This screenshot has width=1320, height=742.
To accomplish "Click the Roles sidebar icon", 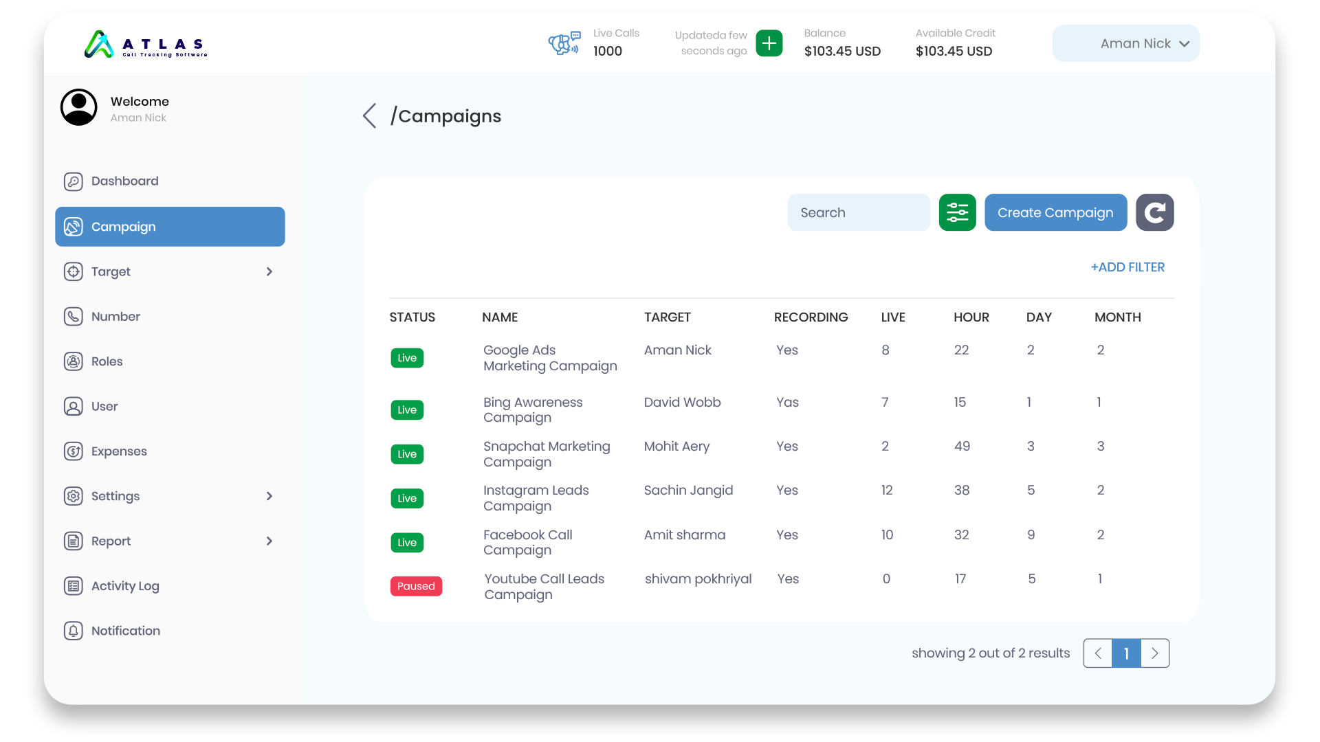I will coord(74,361).
